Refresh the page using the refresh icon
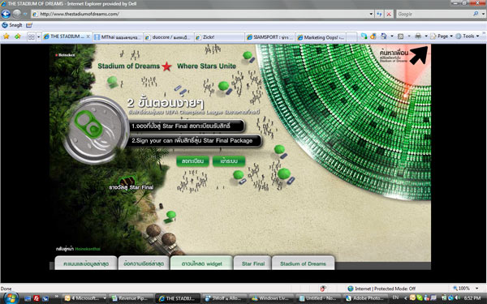This screenshot has height=304, width=487. click(x=379, y=14)
